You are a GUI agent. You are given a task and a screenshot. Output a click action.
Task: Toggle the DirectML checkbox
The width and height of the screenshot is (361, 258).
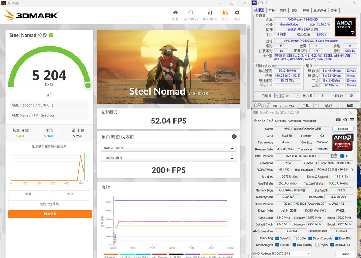click(337, 238)
